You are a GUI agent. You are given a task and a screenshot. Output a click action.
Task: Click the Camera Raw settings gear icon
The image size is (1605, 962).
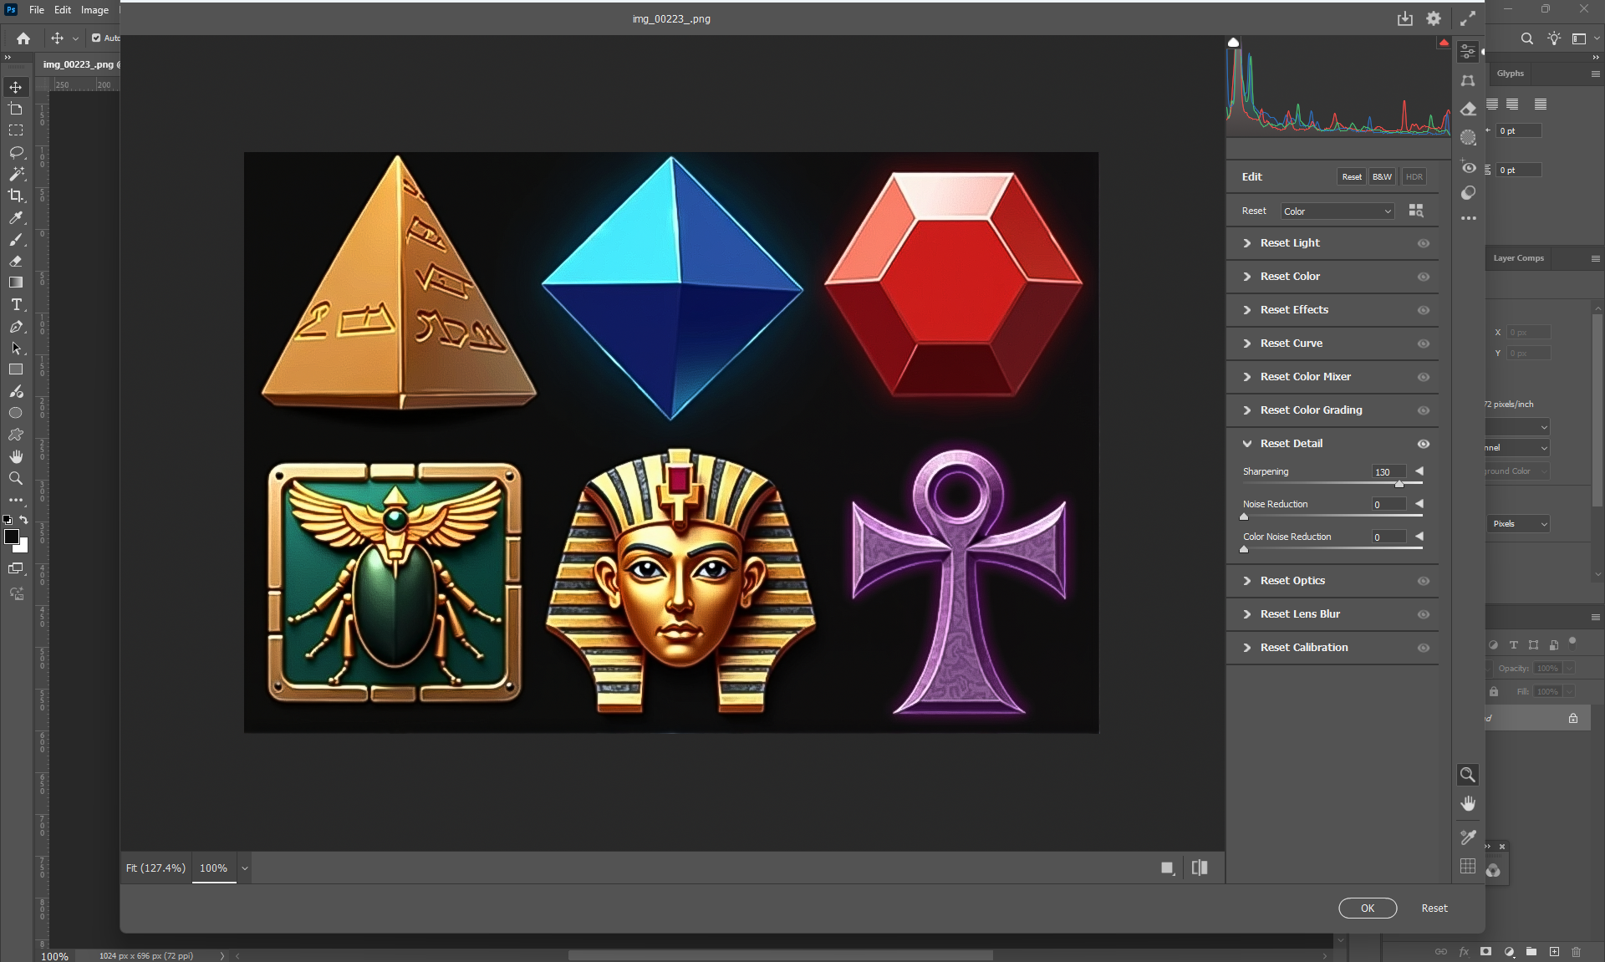point(1434,18)
